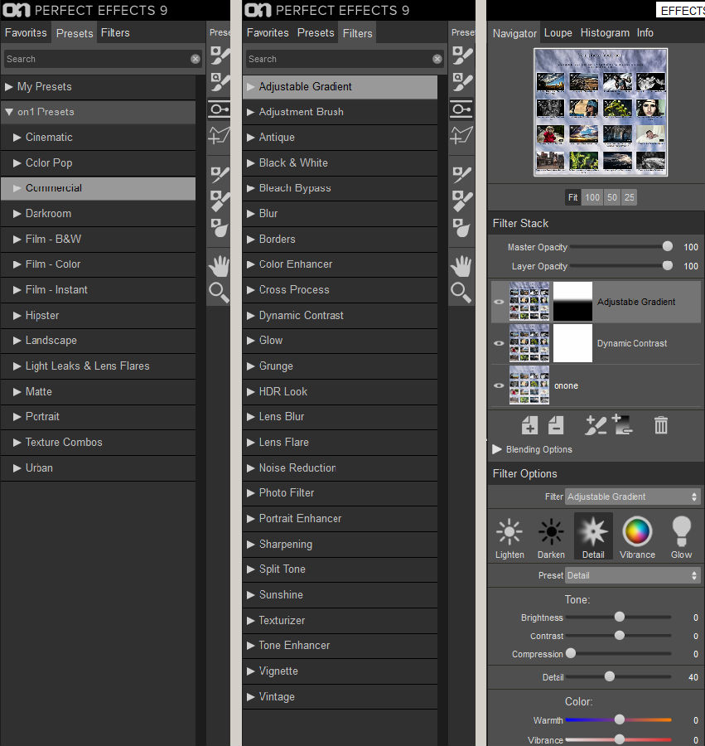Select the Quick Mask brush in the Filters panel toolbar
This screenshot has height=746, width=705.
tap(461, 82)
